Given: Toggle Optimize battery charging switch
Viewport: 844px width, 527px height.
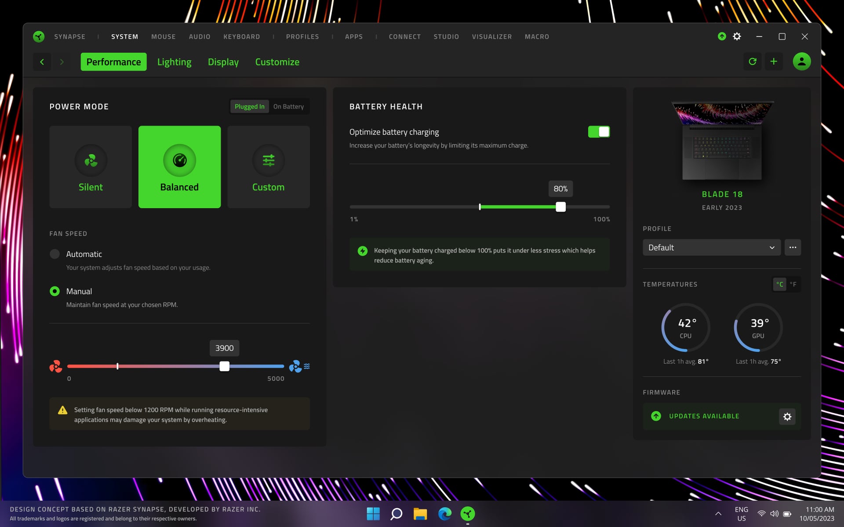Looking at the screenshot, I should [x=599, y=132].
